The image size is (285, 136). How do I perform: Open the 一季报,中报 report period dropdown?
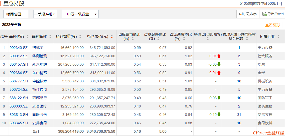pos(45,14)
